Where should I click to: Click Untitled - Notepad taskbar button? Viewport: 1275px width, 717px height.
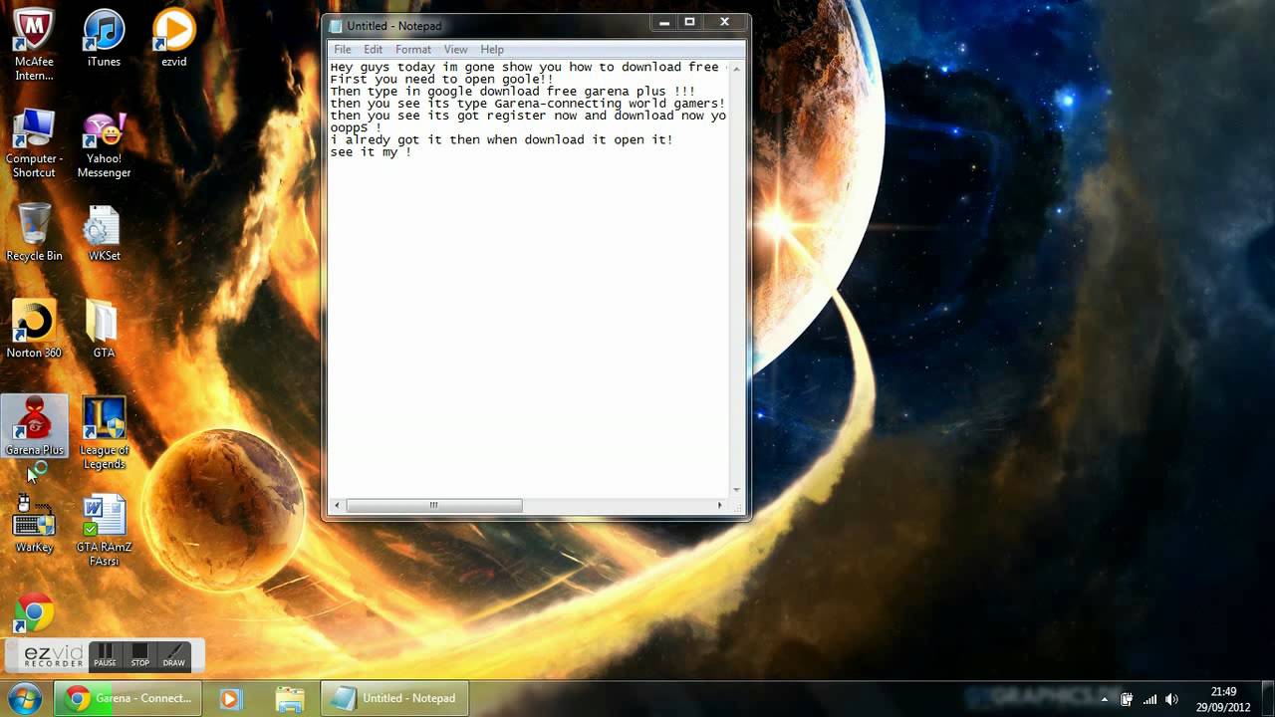pyautogui.click(x=394, y=698)
